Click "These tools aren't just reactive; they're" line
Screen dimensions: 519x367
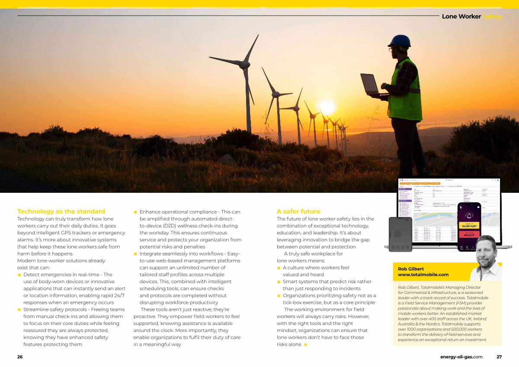185,310
